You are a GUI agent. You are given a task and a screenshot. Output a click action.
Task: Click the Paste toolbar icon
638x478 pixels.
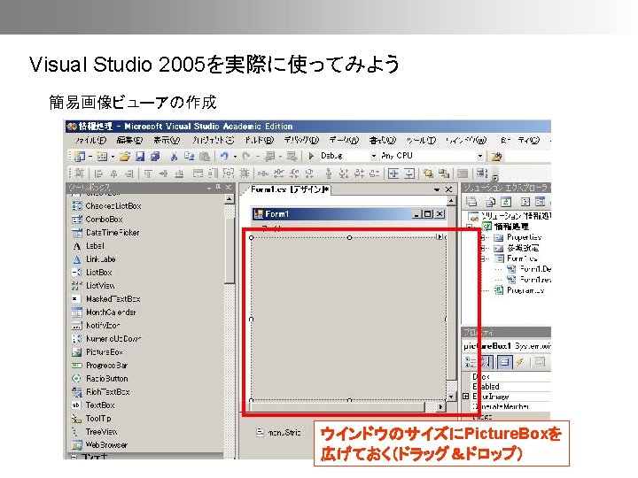[205, 156]
